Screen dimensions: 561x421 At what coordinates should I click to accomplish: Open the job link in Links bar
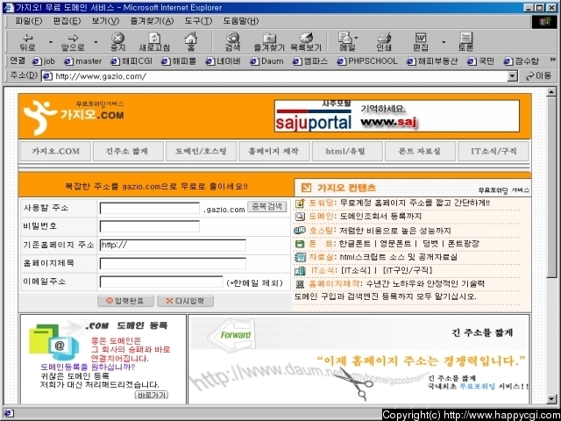point(44,61)
